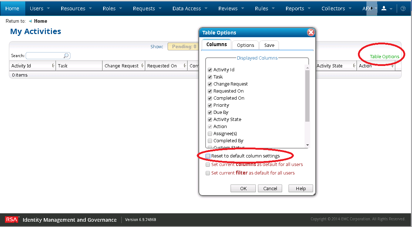
Task: Uncheck the Priority column checkbox
Action: (x=210, y=105)
